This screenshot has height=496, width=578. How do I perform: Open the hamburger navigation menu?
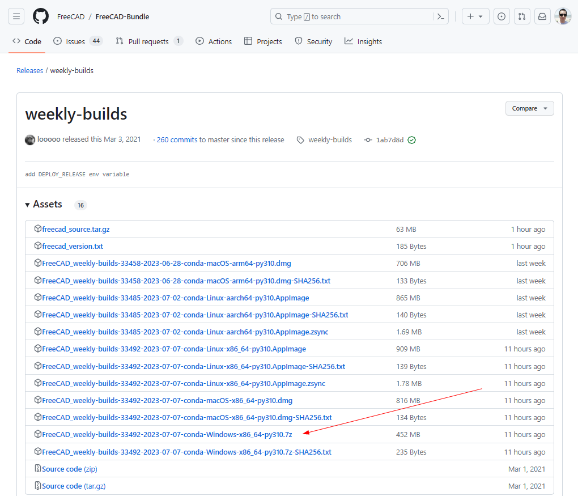pyautogui.click(x=16, y=16)
